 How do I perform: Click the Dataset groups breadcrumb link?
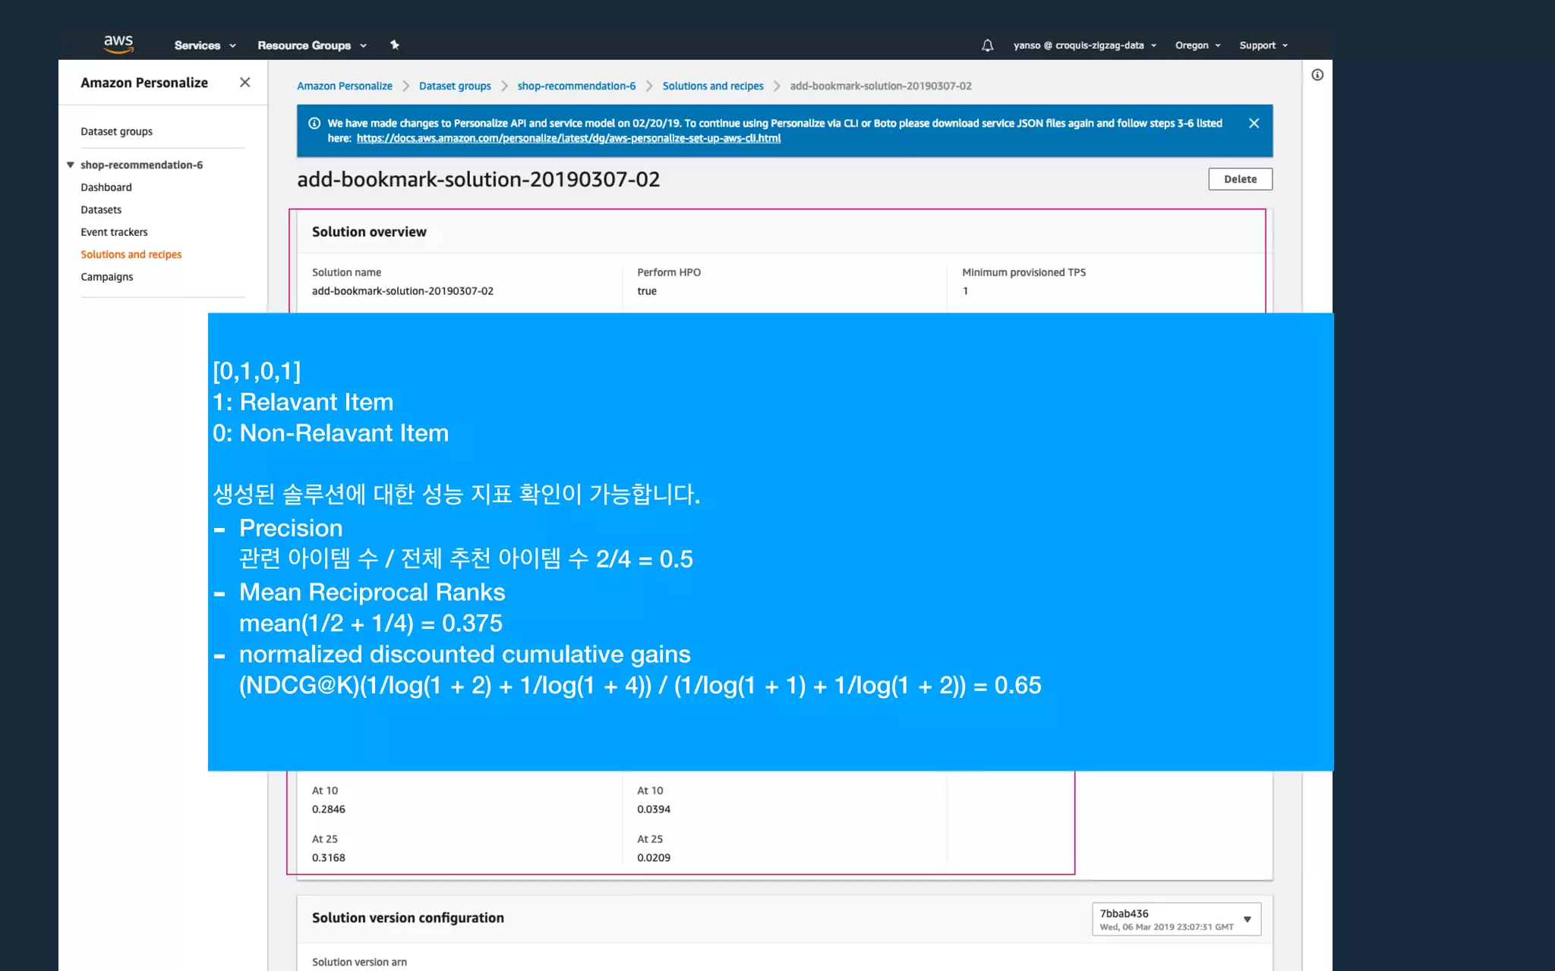(455, 86)
